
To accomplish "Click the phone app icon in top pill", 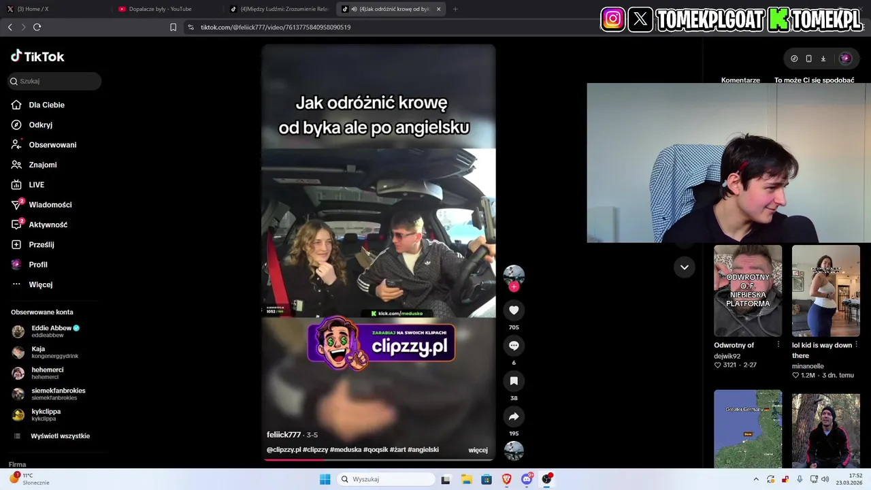I will [808, 59].
